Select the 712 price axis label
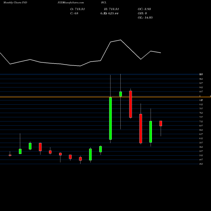 [201, 122]
